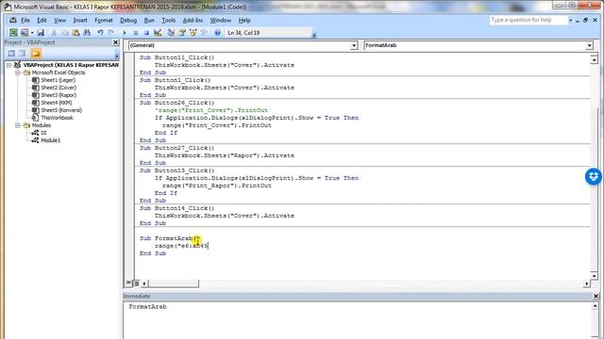
Task: Click the horizontal scrollbar right arrow
Action: coord(587,283)
